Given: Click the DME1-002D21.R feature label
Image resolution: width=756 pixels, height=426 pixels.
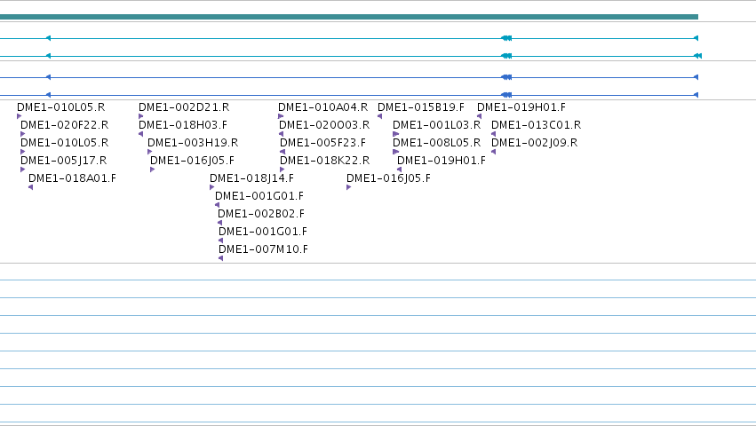Looking at the screenshot, I should (184, 107).
